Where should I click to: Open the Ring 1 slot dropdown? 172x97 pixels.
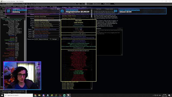47,24
